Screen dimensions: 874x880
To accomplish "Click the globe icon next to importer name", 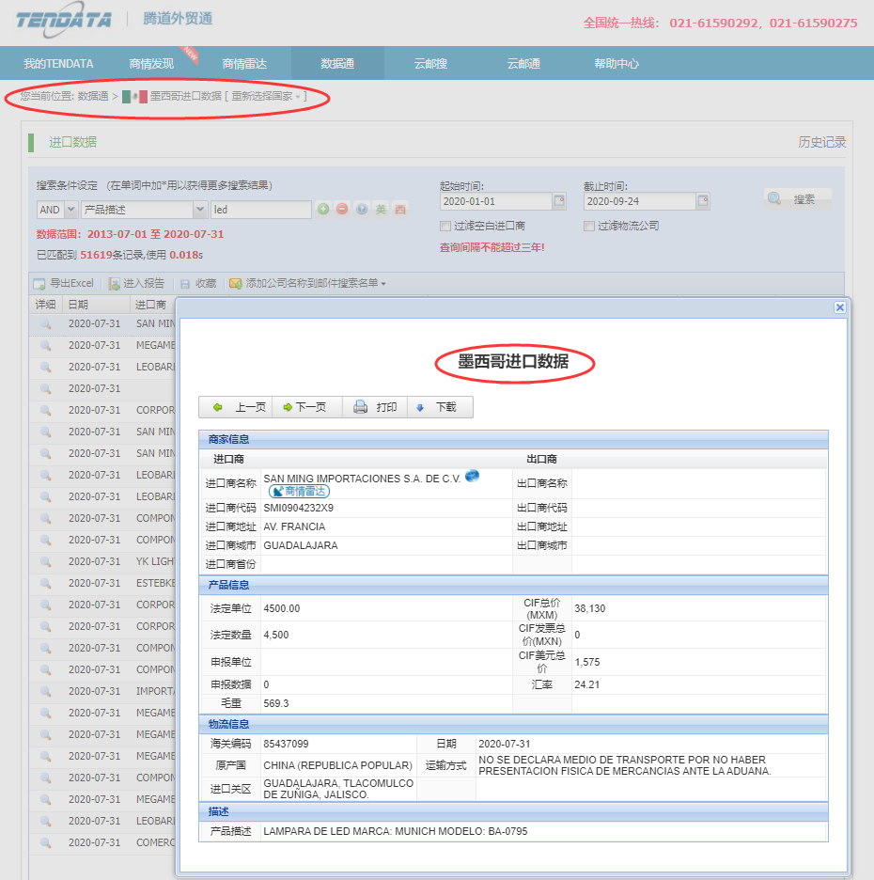I will click(x=472, y=477).
